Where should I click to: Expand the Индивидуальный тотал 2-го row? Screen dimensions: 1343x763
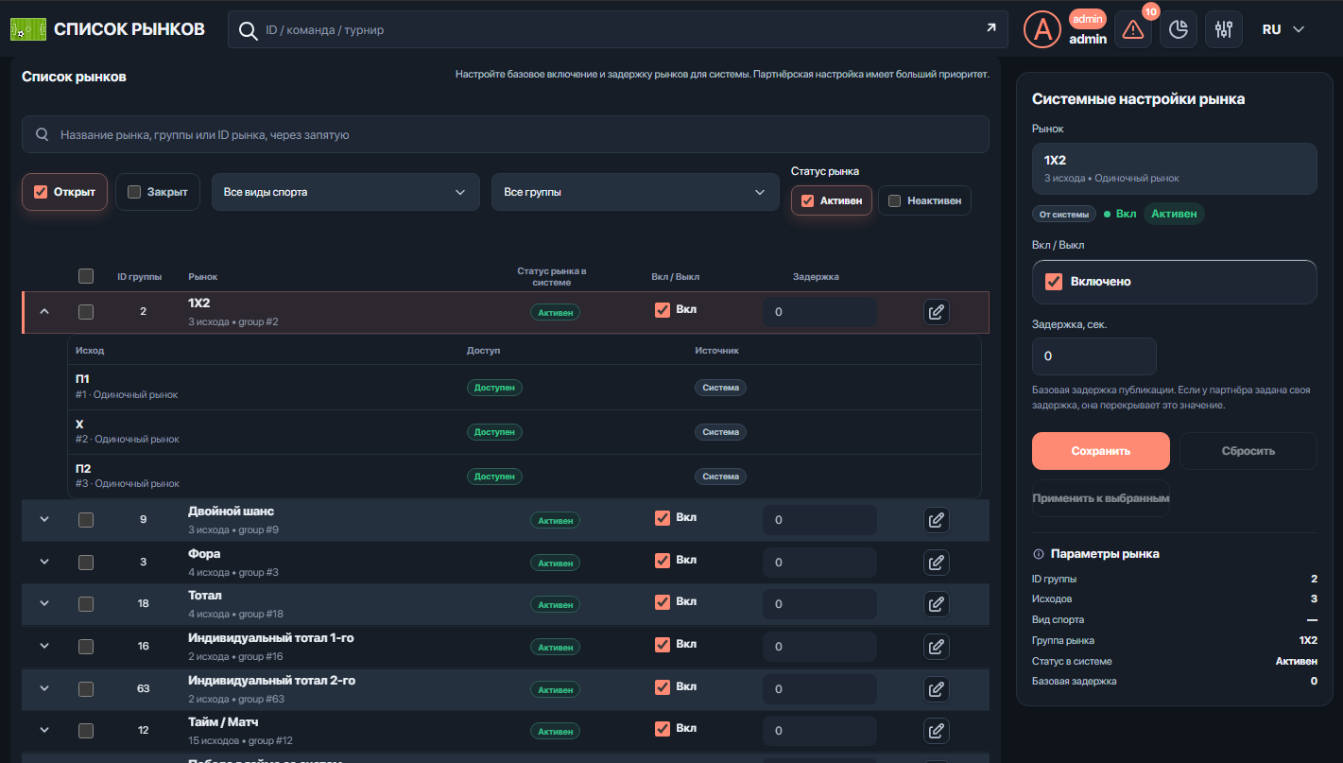coord(43,688)
